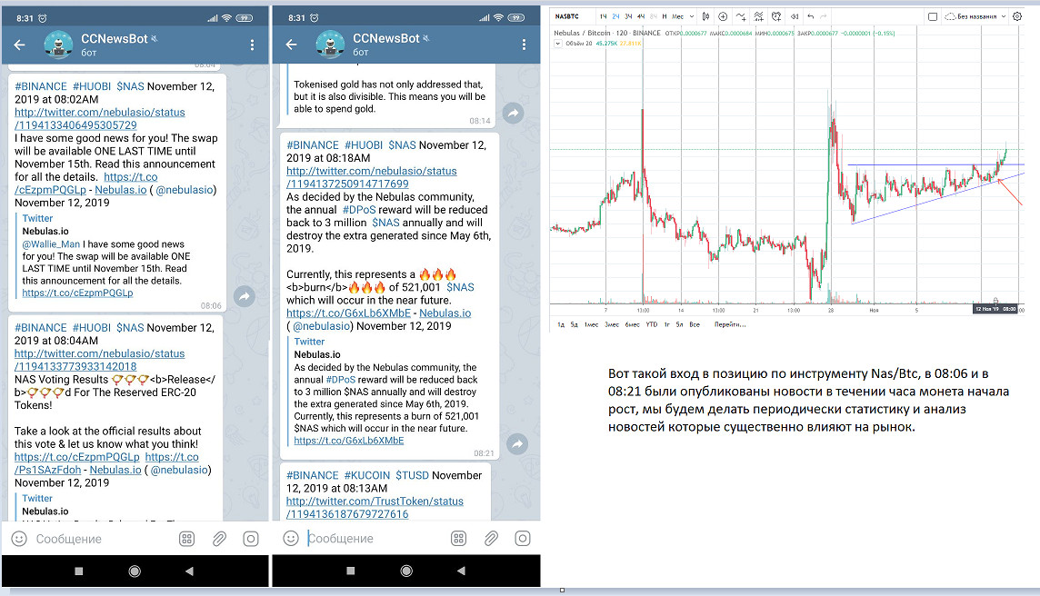Tap the camera icon in left chat
The height and width of the screenshot is (596, 1040).
[251, 539]
